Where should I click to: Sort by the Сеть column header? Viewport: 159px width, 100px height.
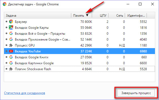[x=117, y=15]
